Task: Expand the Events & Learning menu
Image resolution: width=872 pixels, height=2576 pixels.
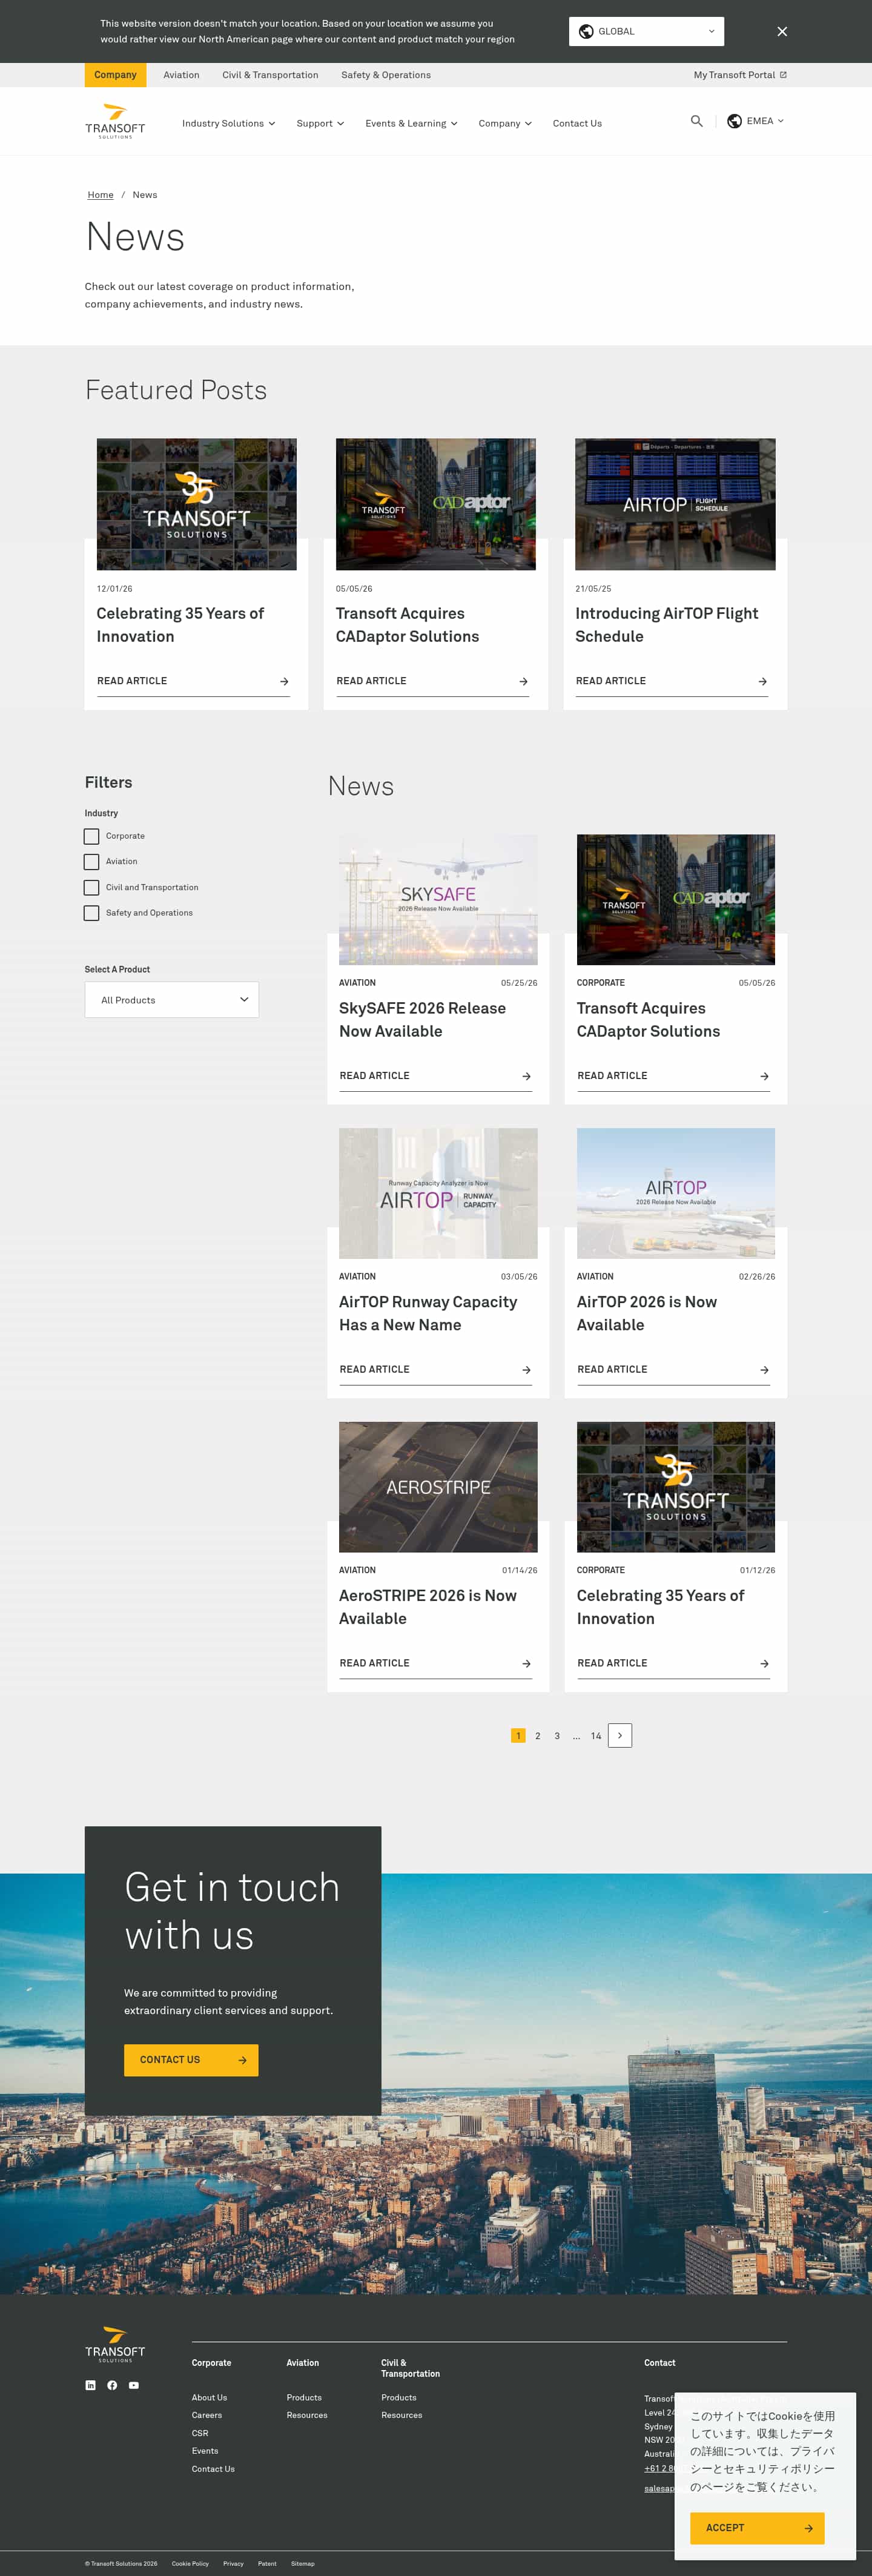Action: click(x=411, y=123)
